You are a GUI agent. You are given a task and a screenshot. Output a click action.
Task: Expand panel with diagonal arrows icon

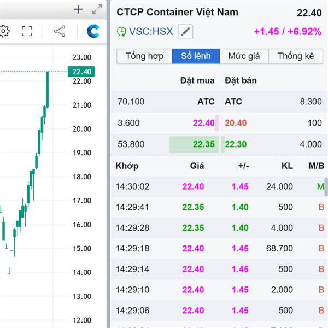tap(97, 9)
